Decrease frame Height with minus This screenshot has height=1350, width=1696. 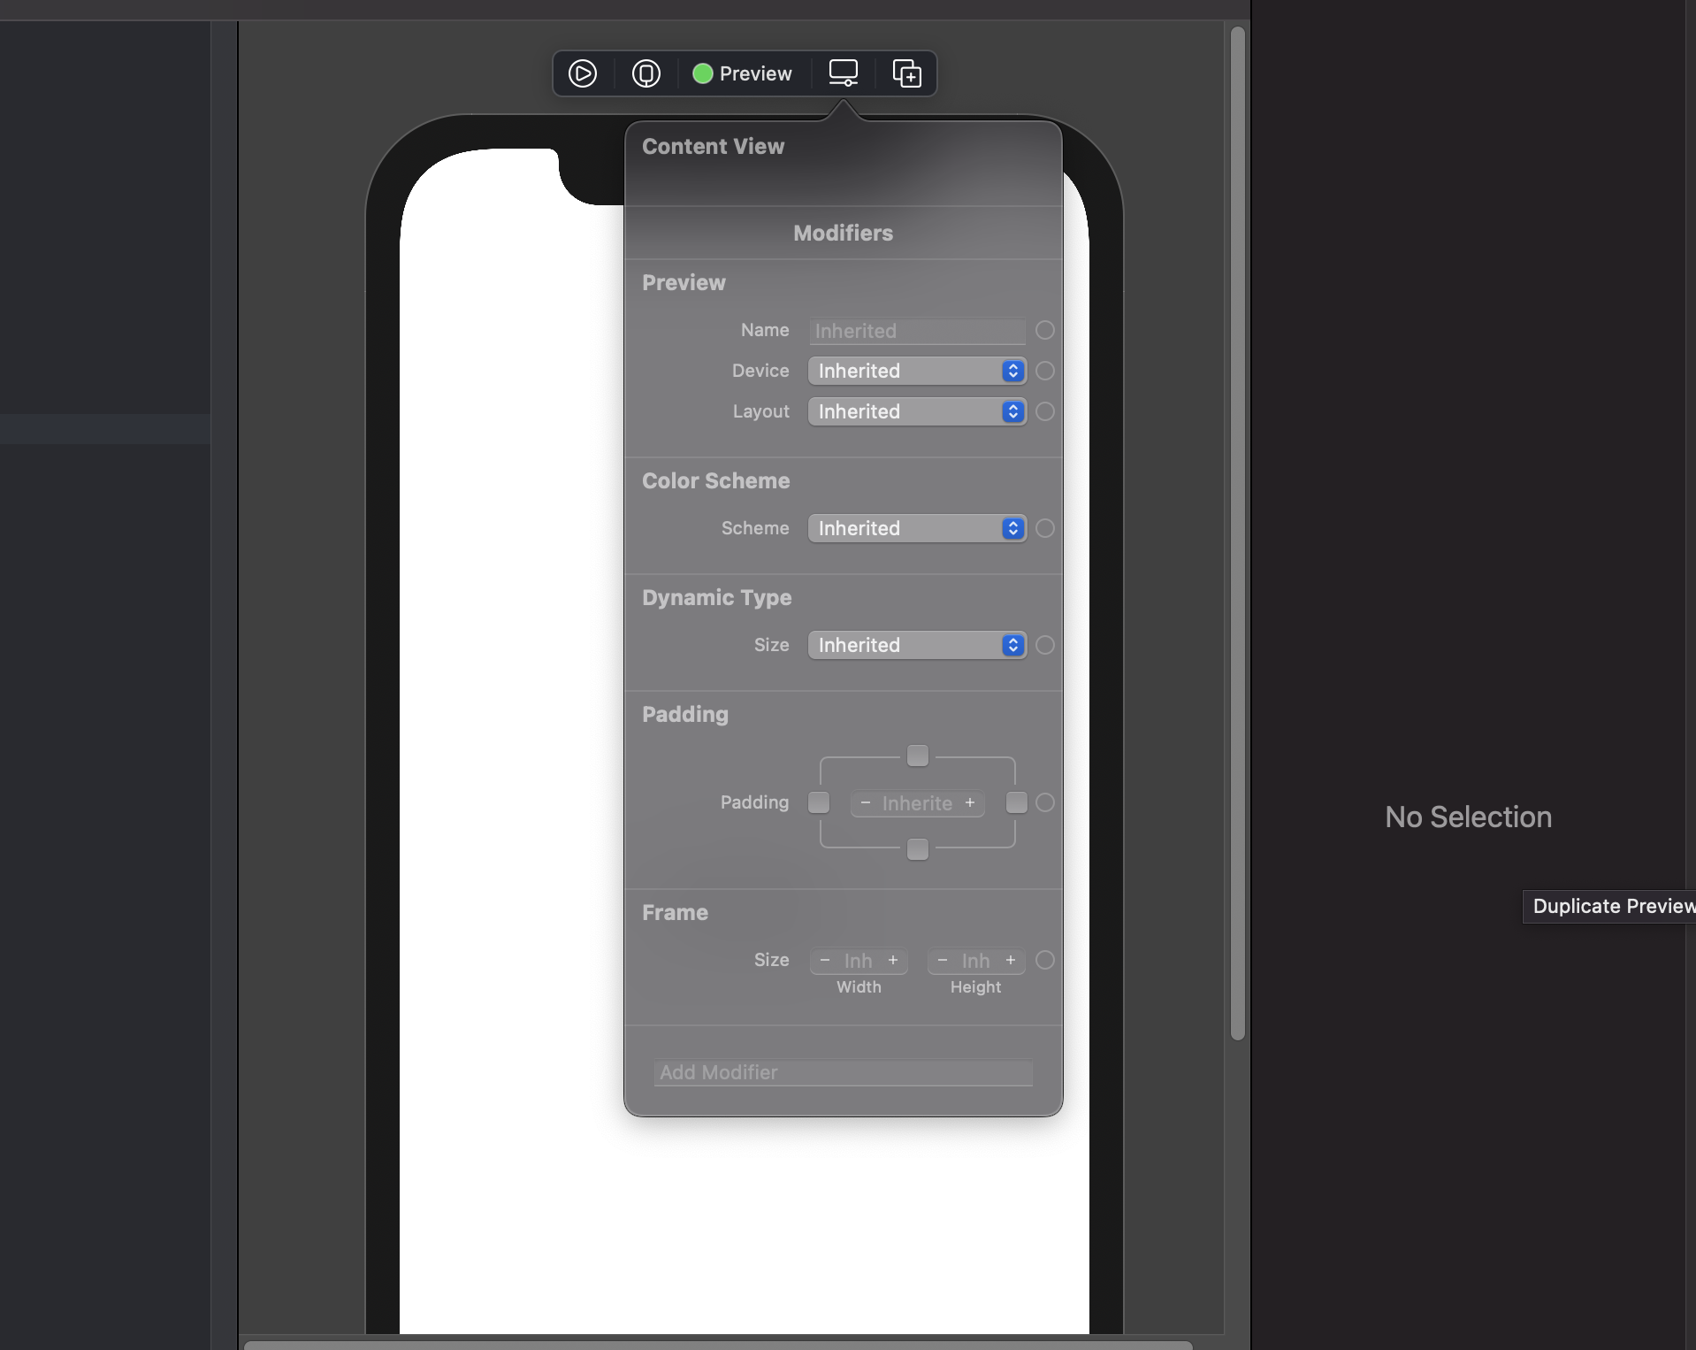(943, 960)
